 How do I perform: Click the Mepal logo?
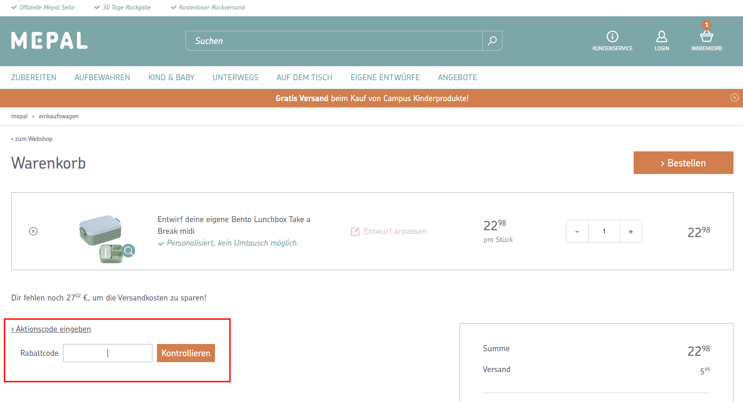pos(49,41)
